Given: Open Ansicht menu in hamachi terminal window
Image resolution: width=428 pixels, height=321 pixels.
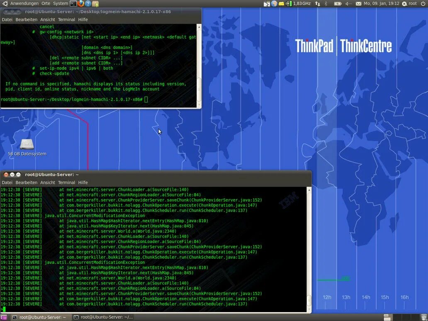Looking at the screenshot, I should point(48,19).
